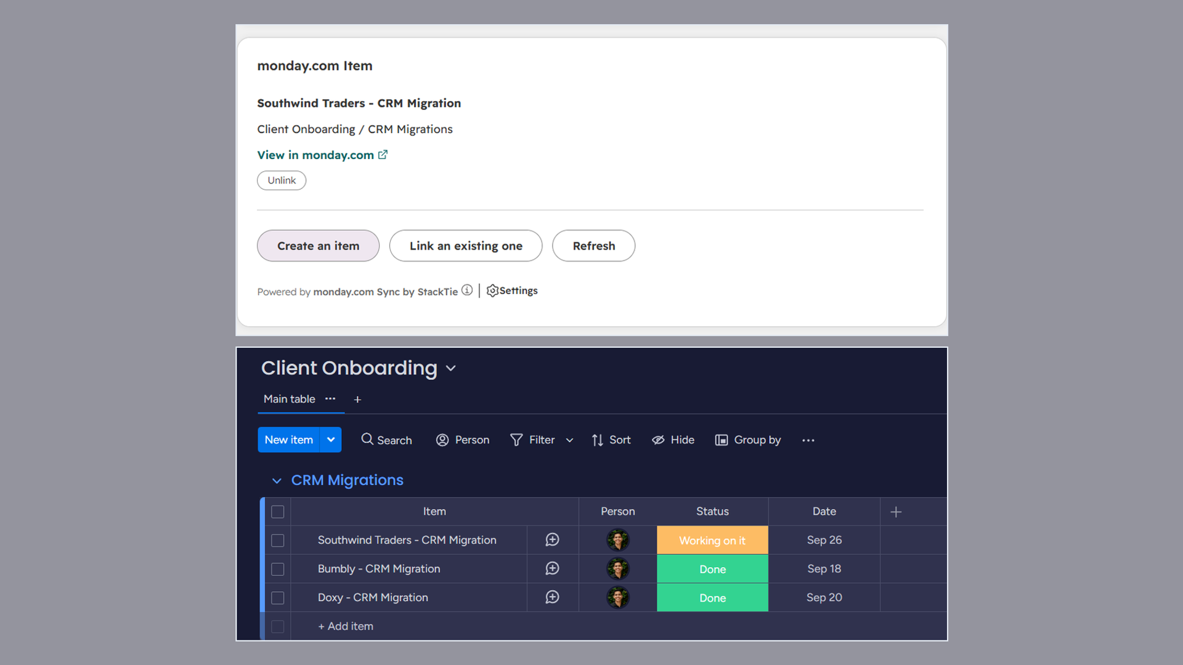The width and height of the screenshot is (1183, 665).
Task: Open the toolbar three-dot more options
Action: pyautogui.click(x=808, y=440)
